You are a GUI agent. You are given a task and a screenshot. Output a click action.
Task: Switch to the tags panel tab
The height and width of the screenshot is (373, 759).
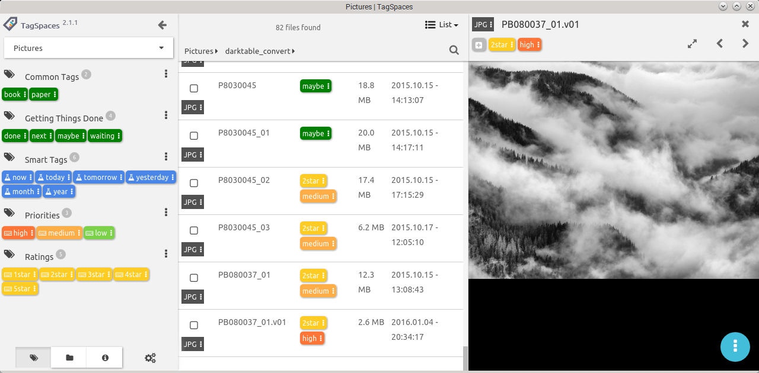click(x=34, y=358)
